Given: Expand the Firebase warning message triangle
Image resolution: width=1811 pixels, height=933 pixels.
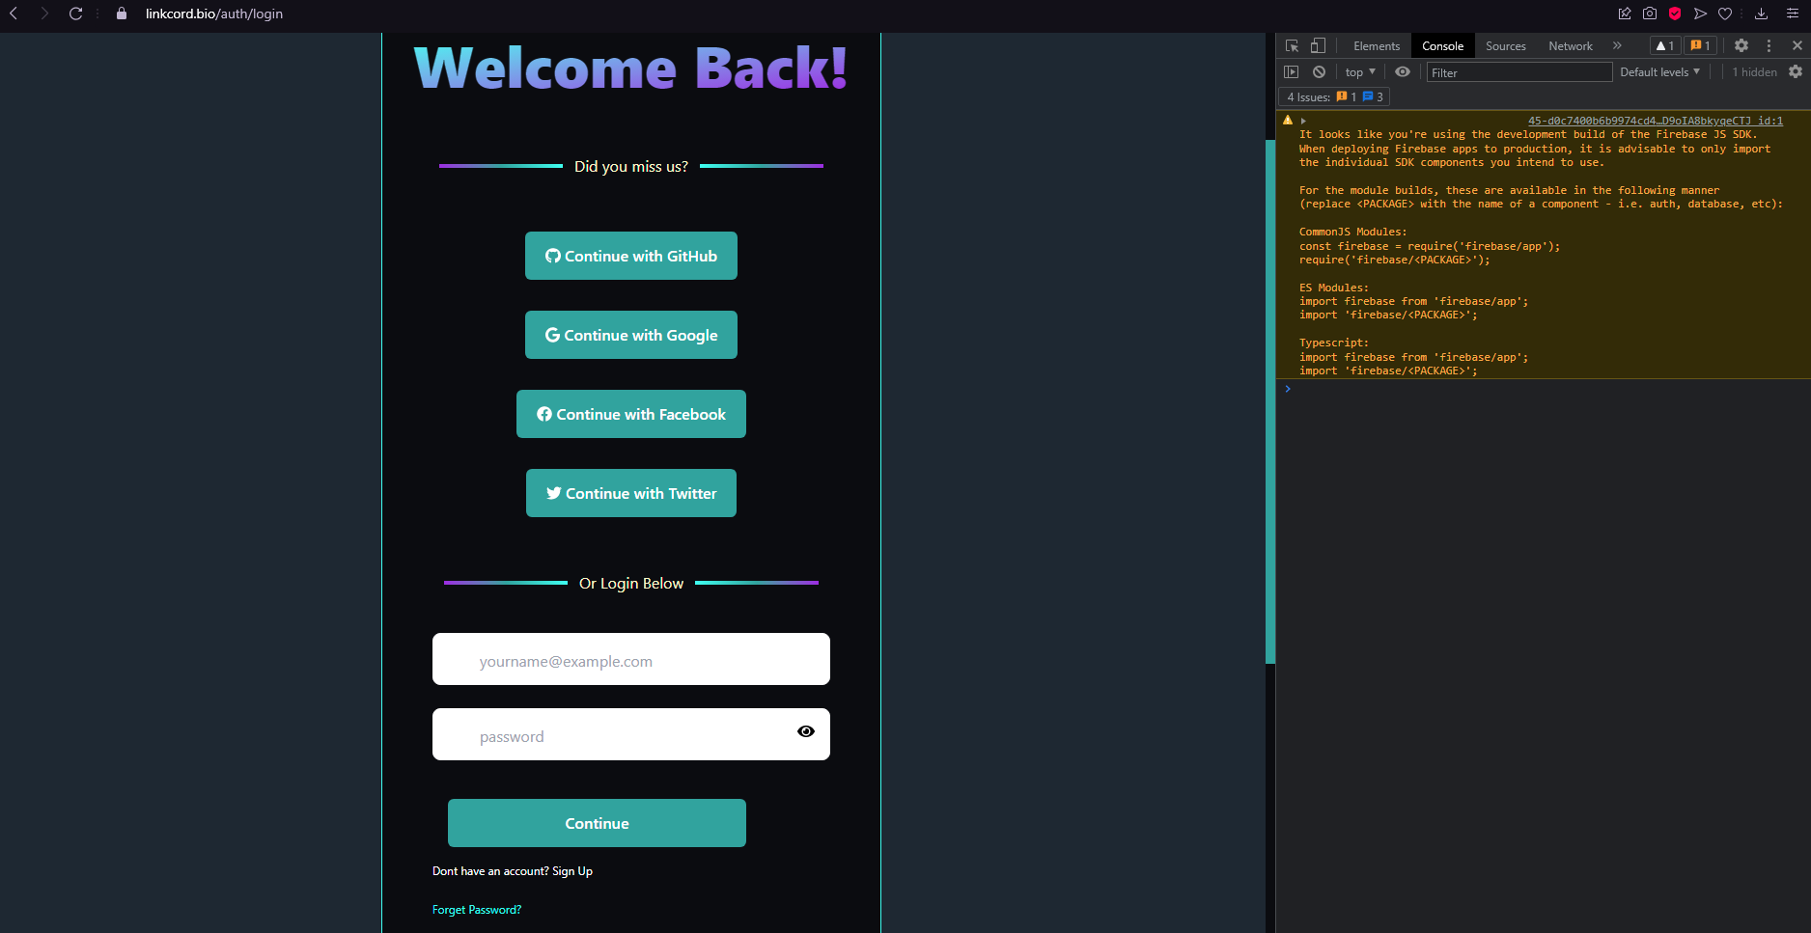Looking at the screenshot, I should click(x=1303, y=121).
